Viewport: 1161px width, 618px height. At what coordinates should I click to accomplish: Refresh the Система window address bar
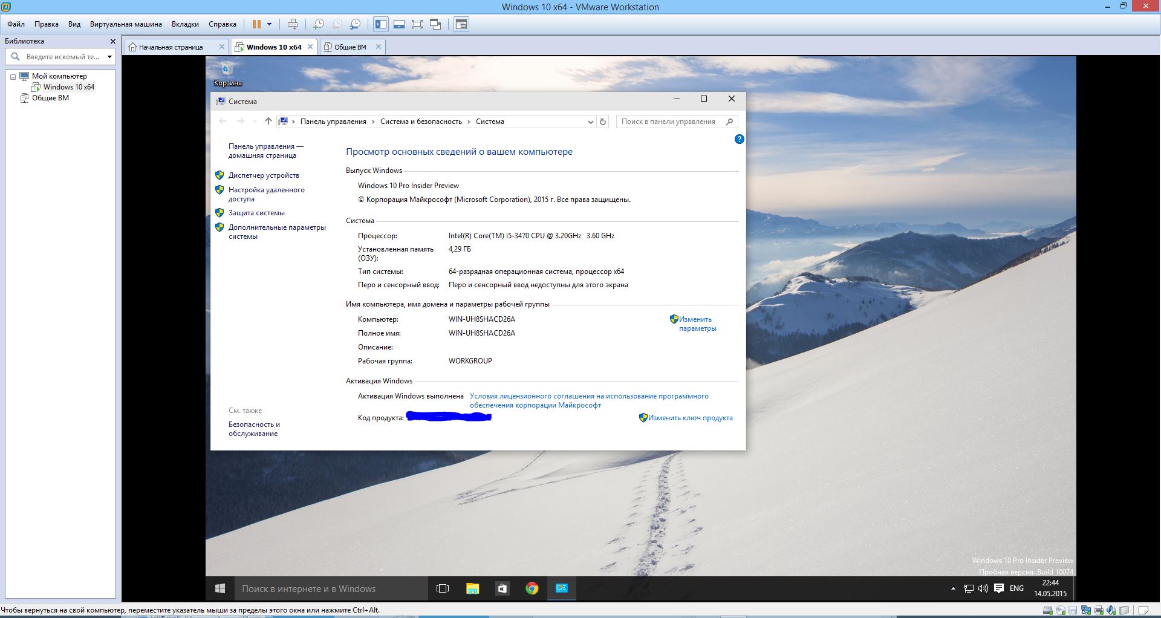click(603, 122)
